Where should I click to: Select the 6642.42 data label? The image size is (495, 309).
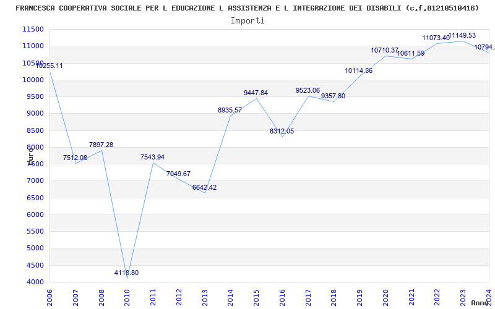pyautogui.click(x=204, y=187)
